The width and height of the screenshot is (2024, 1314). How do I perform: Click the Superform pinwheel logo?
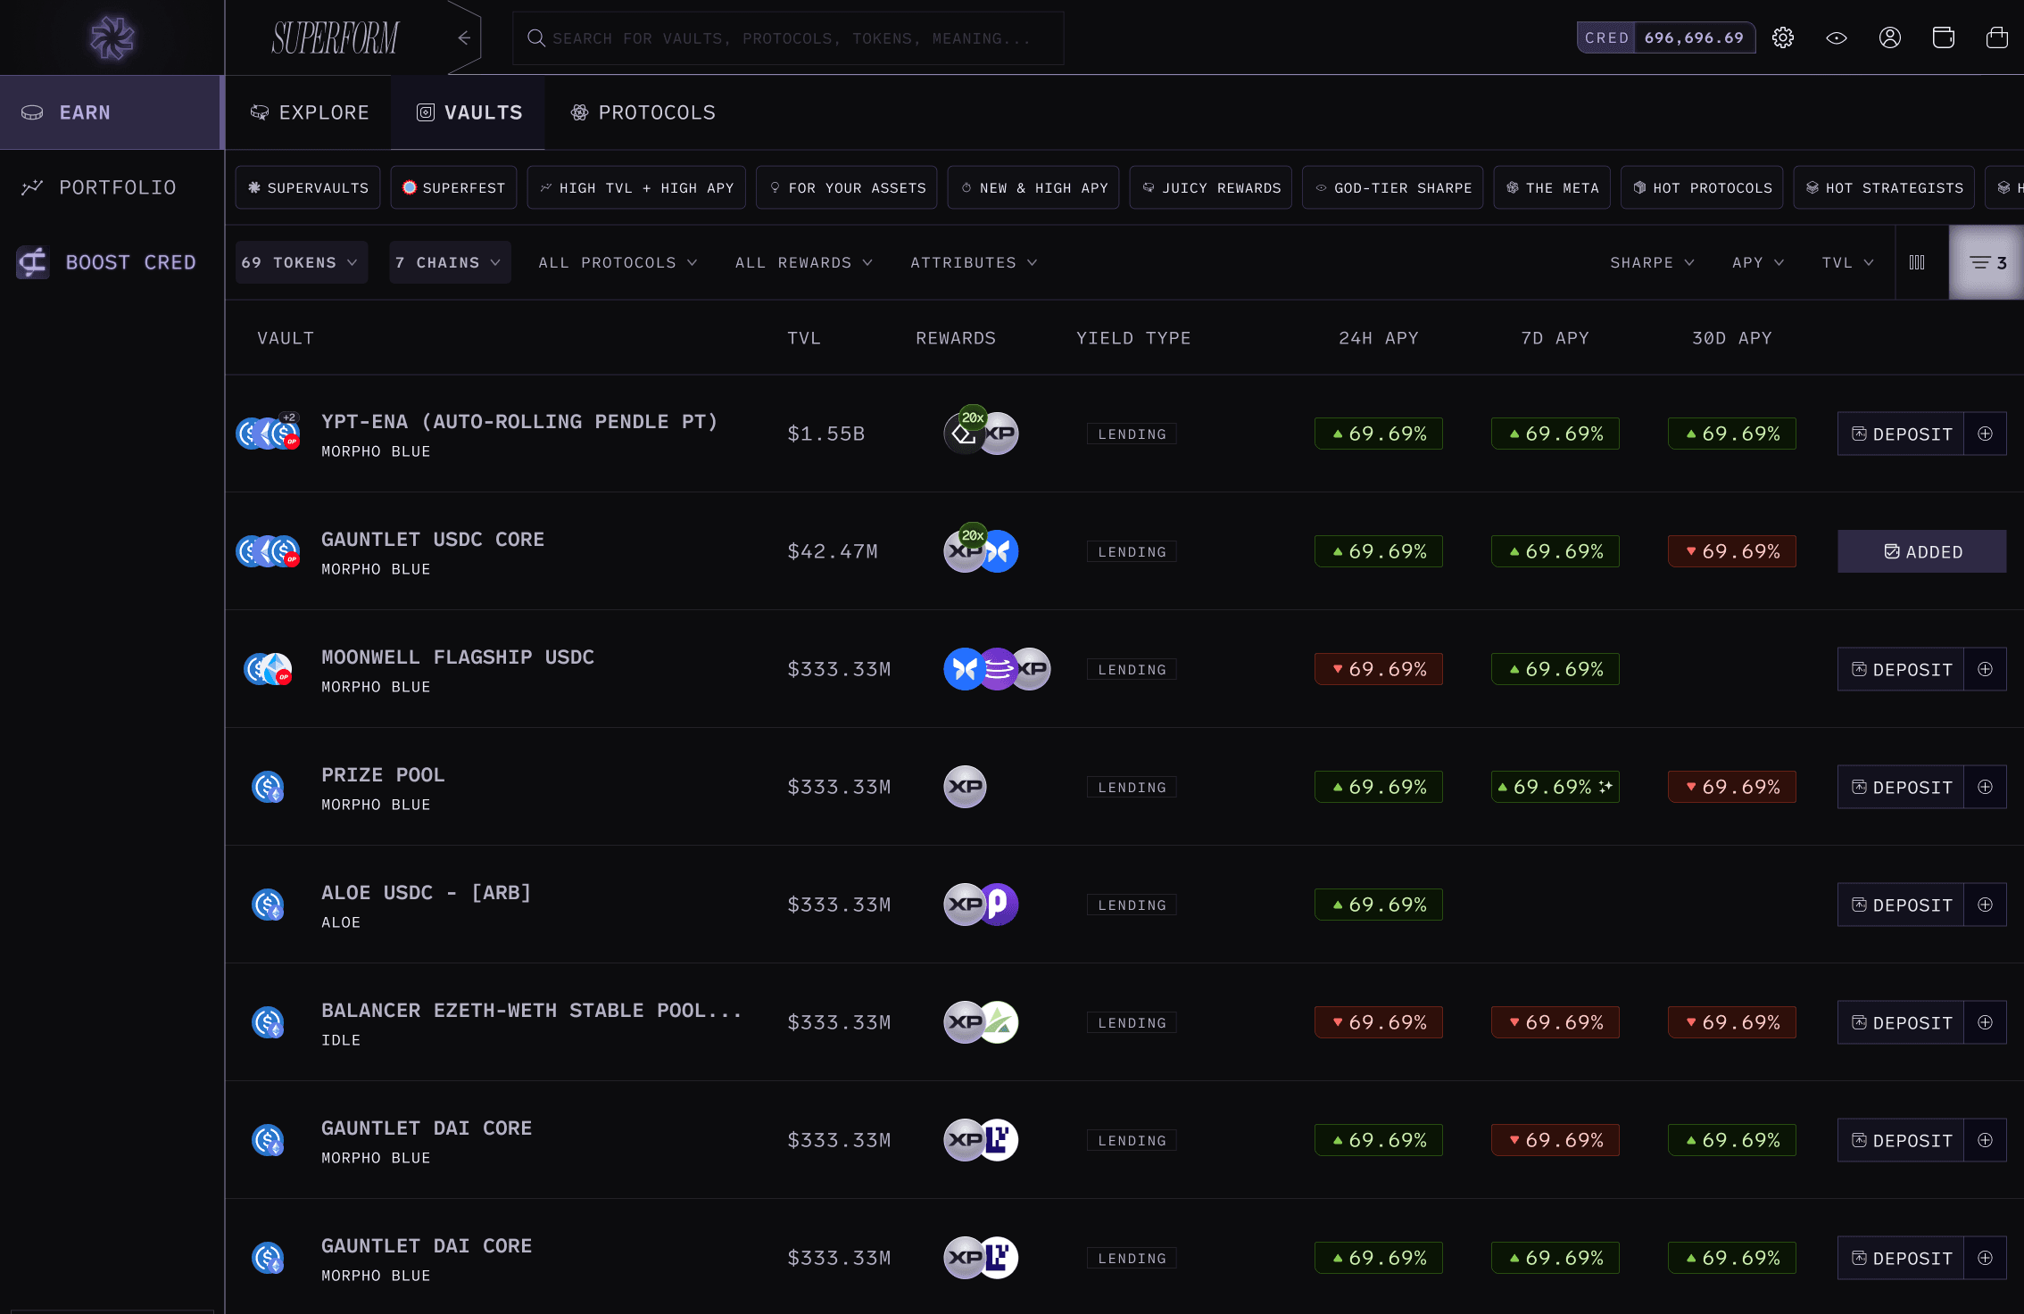point(112,37)
